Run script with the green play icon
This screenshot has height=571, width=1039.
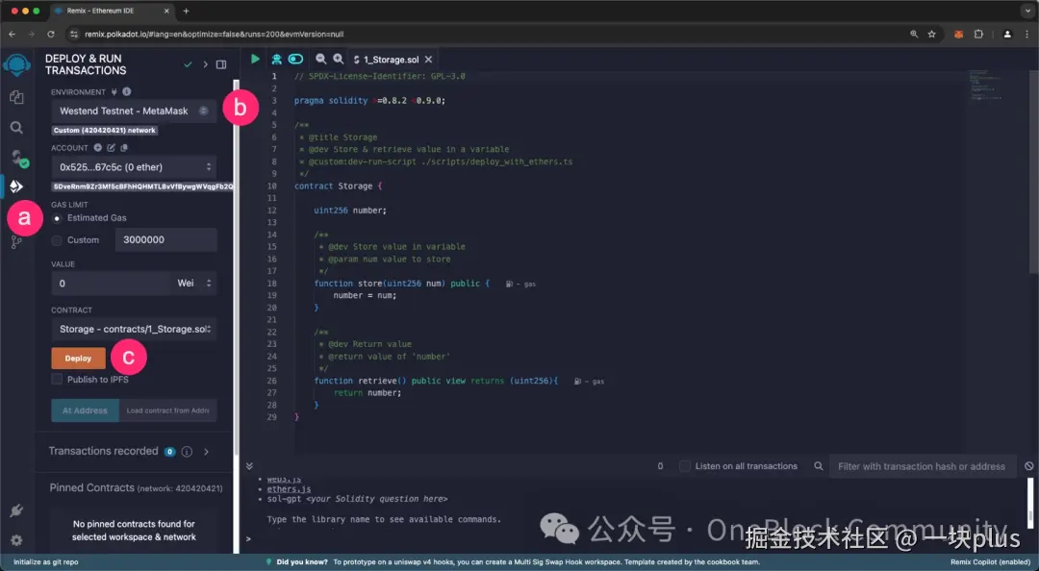pos(255,59)
